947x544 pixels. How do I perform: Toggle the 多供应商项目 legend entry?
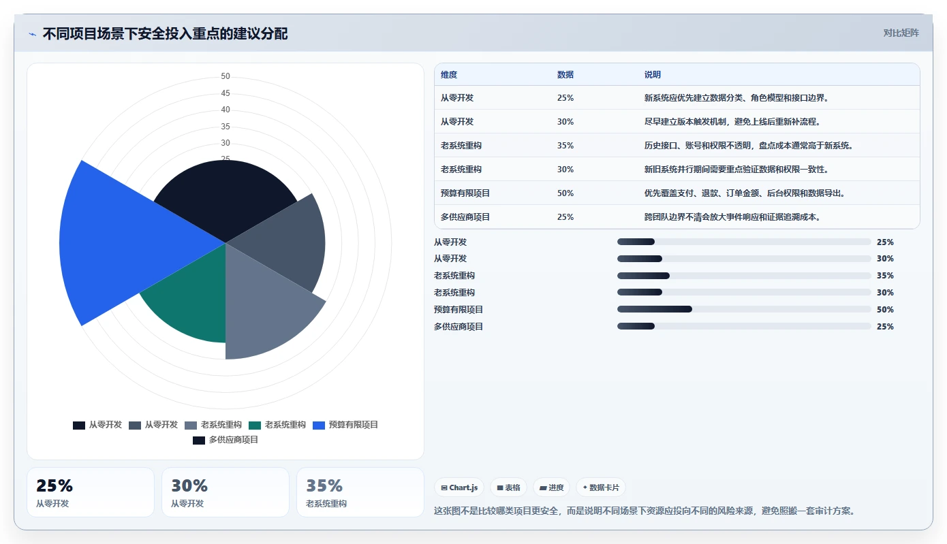pyautogui.click(x=226, y=440)
